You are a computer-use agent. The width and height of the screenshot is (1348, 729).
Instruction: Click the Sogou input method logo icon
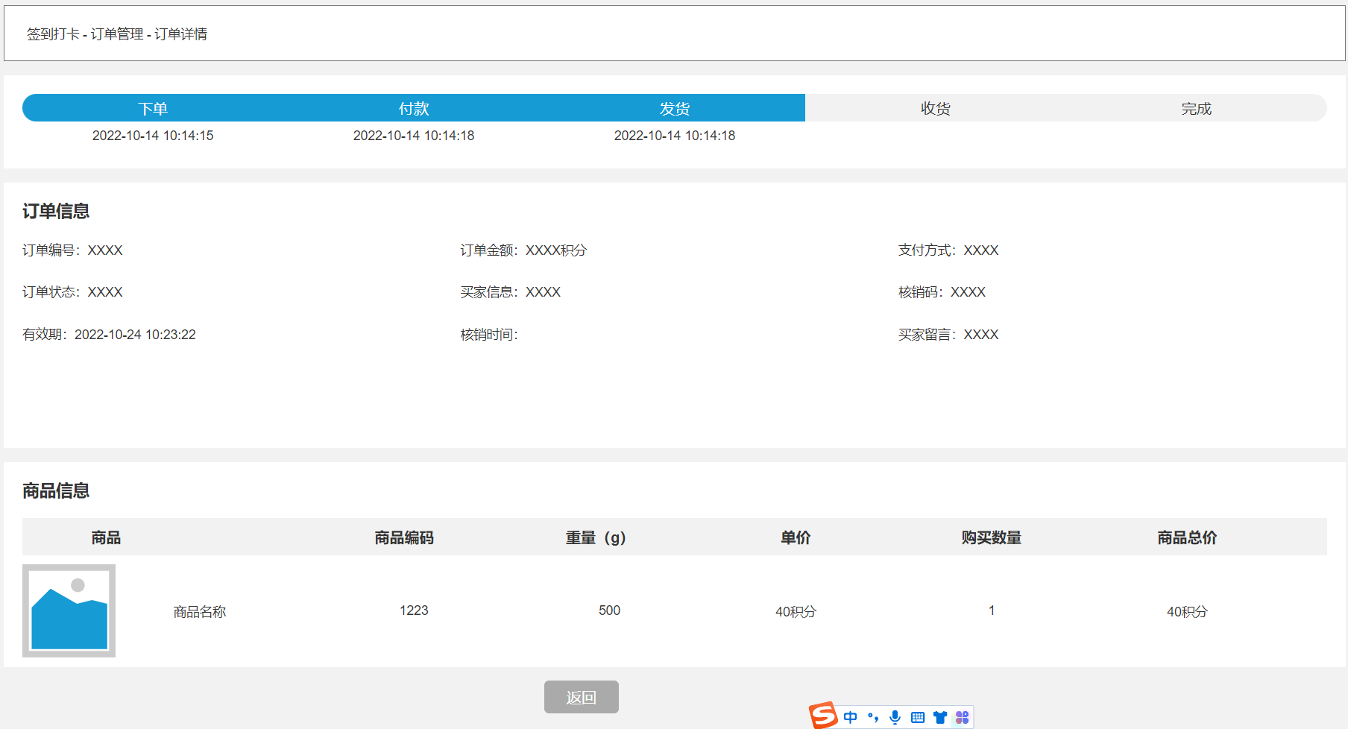824,716
